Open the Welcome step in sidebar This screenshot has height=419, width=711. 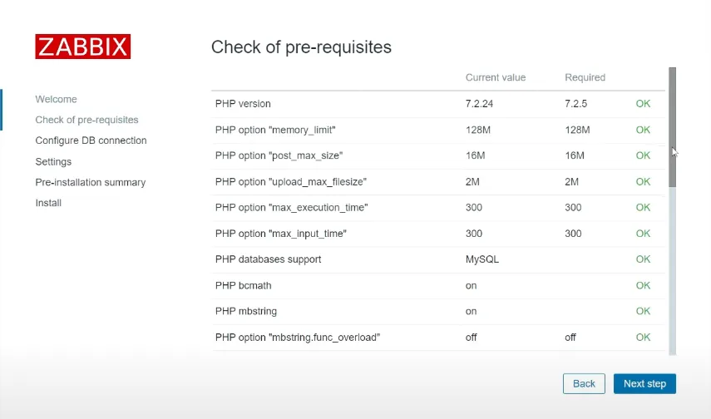[x=56, y=99]
